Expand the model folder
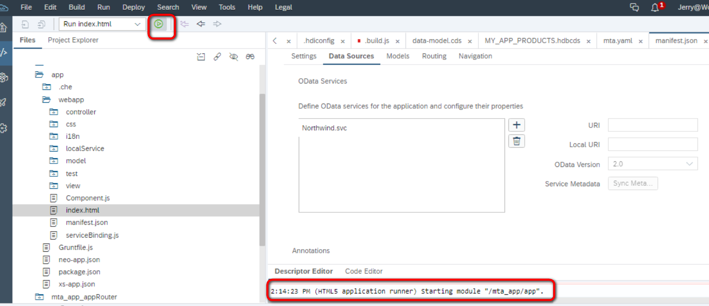Screen dimensions: 709x306 click(x=54, y=161)
